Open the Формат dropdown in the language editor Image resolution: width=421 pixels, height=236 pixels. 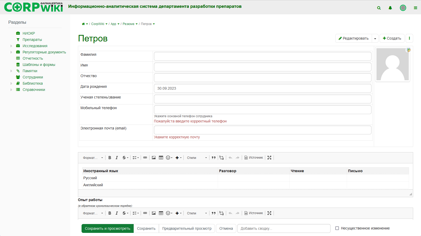pos(93,158)
